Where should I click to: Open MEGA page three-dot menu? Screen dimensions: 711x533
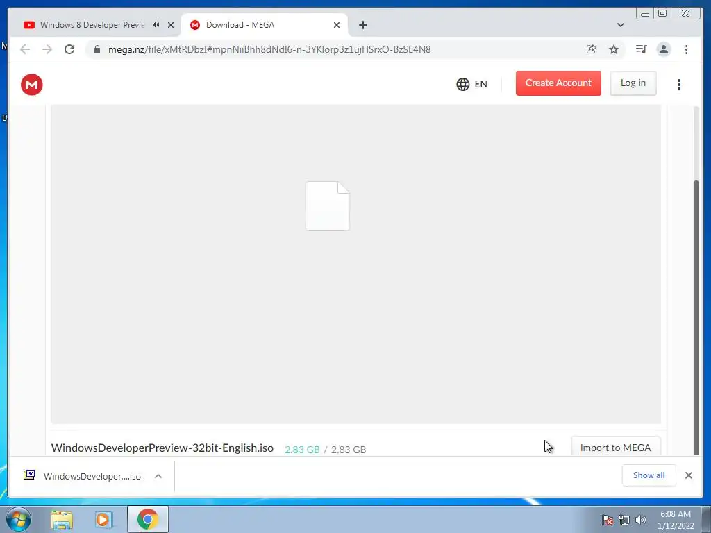679,84
